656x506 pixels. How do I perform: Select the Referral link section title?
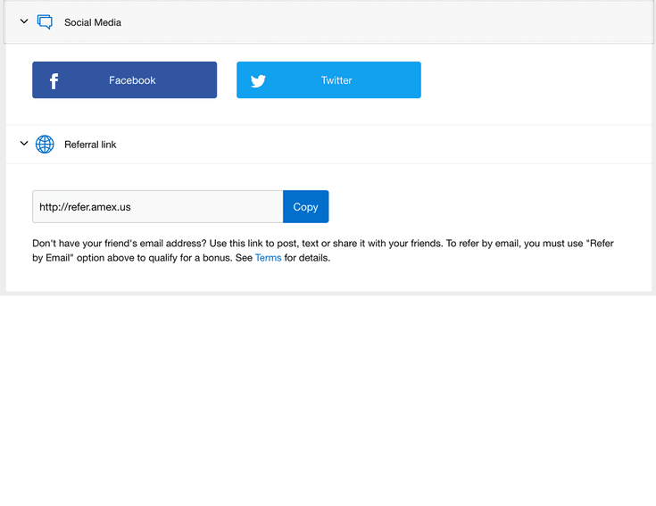tap(90, 145)
